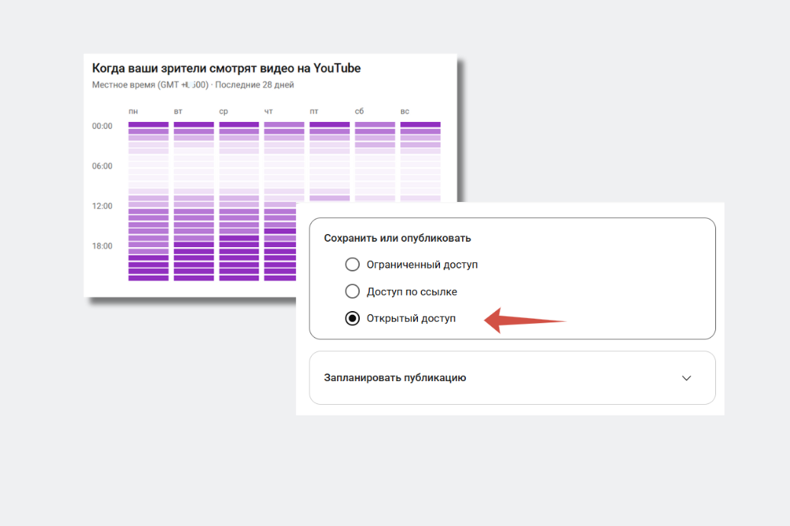Click the "сб" day label
Screen dimensions: 790x526
click(x=358, y=111)
